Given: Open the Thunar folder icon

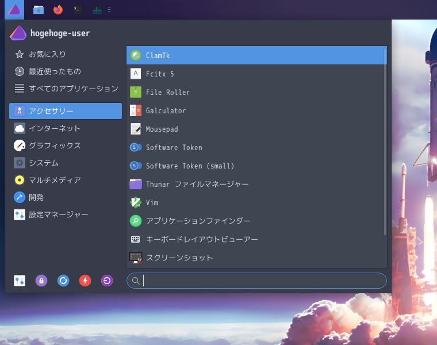Looking at the screenshot, I should tap(136, 184).
